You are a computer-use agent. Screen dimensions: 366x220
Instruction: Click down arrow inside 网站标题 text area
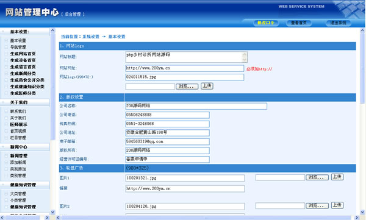click(245, 60)
